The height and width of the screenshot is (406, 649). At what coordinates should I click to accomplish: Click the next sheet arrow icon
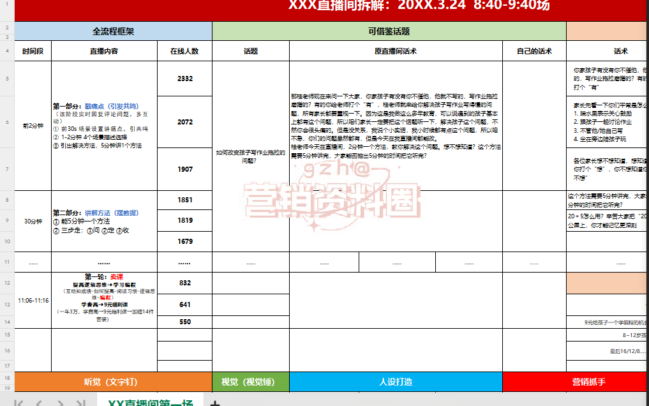(x=61, y=402)
